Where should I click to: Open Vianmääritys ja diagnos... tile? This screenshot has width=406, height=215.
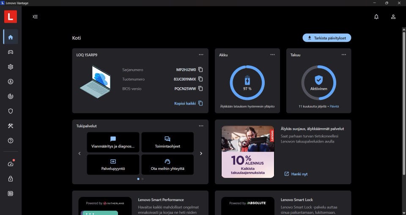(x=113, y=142)
